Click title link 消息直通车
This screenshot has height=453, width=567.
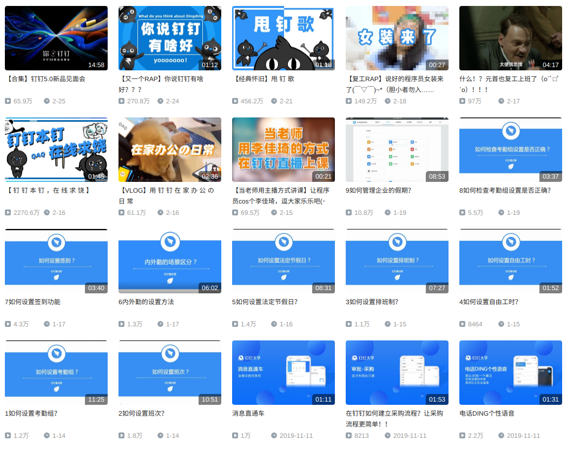[248, 413]
